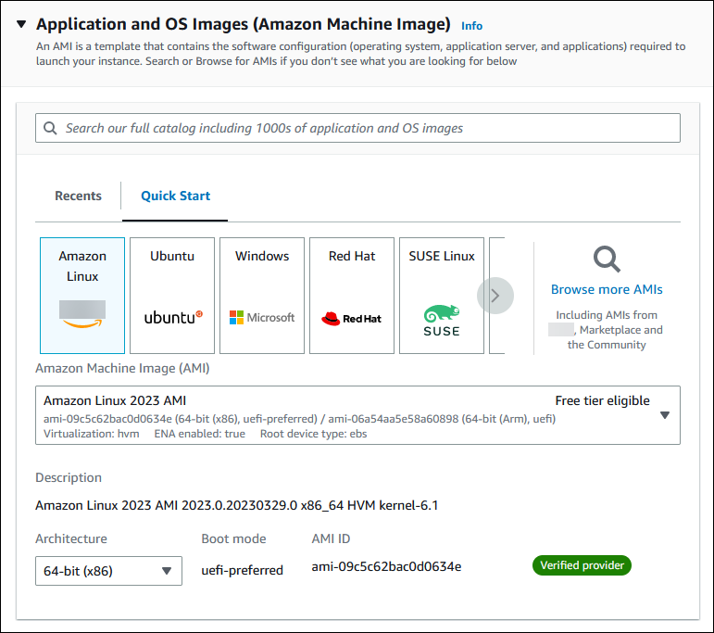The height and width of the screenshot is (633, 714).
Task: Collapse the Application and OS Images section
Action: (x=21, y=24)
